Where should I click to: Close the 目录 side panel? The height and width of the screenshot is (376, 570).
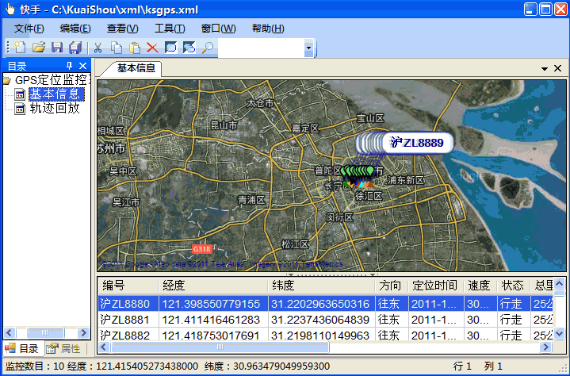[x=83, y=66]
